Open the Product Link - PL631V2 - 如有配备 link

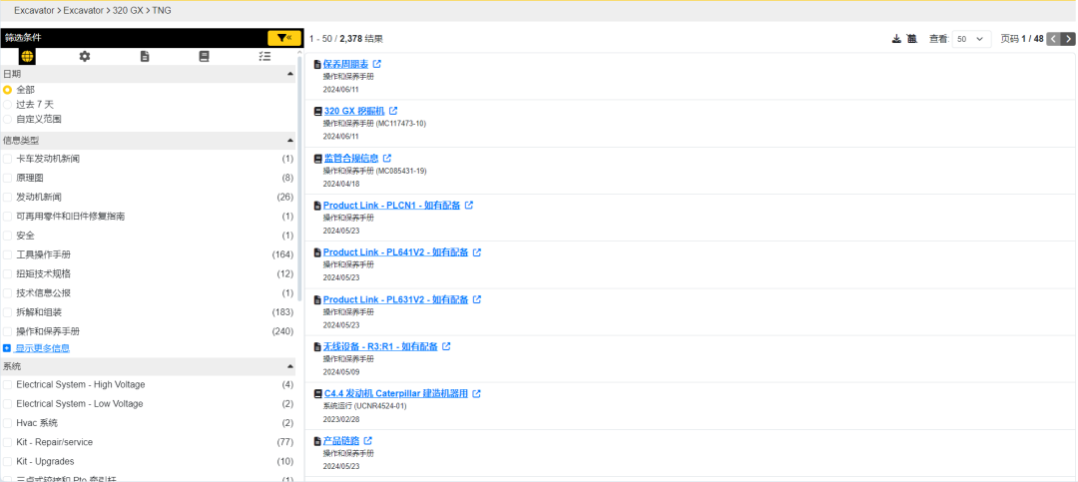point(396,299)
